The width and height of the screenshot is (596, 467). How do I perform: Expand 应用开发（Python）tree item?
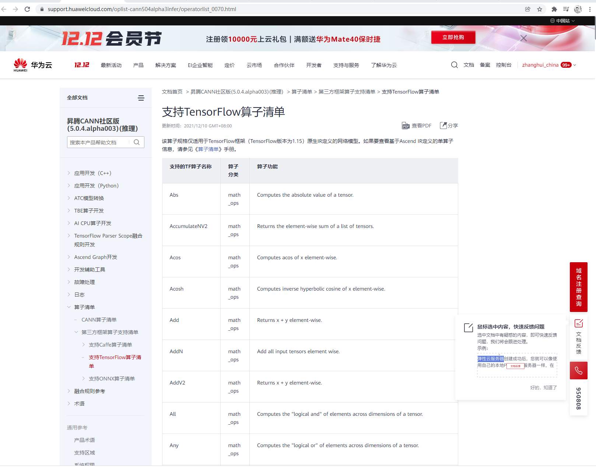click(69, 186)
